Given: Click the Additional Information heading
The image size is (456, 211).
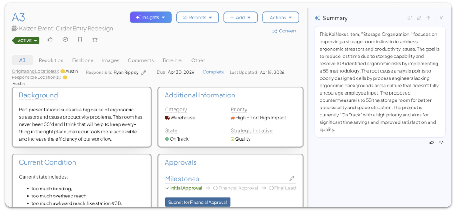Looking at the screenshot, I should [x=200, y=95].
